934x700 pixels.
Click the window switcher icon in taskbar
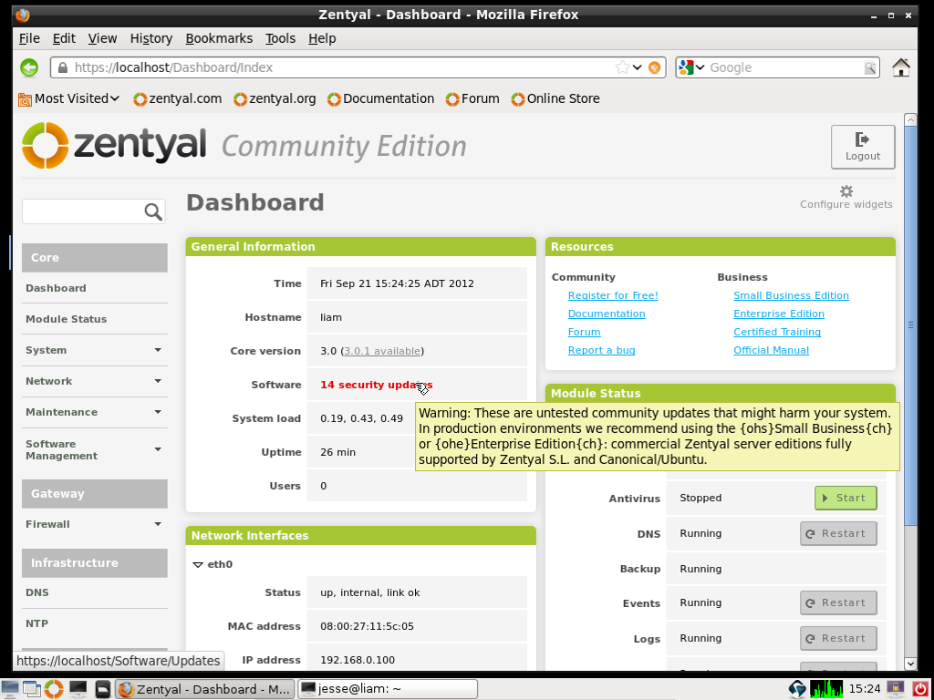[x=31, y=689]
